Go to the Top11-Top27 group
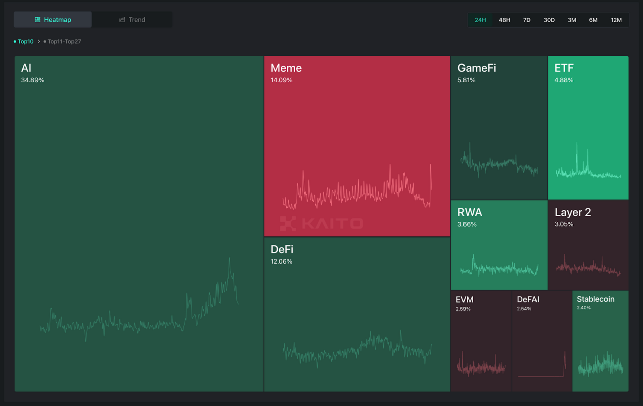Image resolution: width=643 pixels, height=406 pixels. 62,41
